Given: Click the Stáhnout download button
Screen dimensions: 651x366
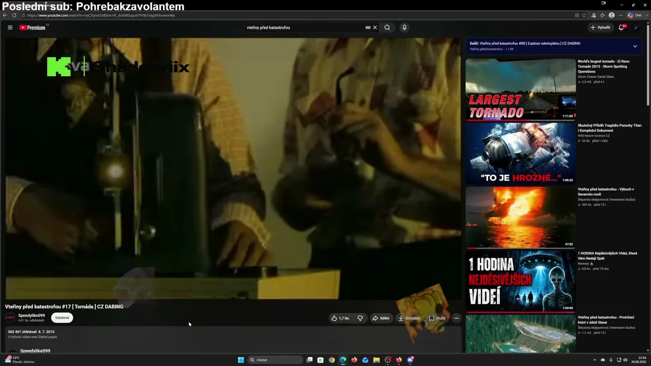Looking at the screenshot, I should [409, 318].
